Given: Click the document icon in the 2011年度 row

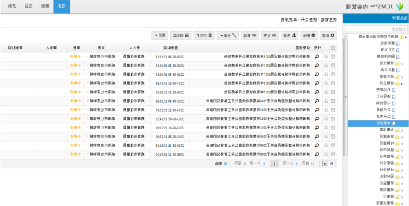Looking at the screenshot, I should pyautogui.click(x=326, y=128).
